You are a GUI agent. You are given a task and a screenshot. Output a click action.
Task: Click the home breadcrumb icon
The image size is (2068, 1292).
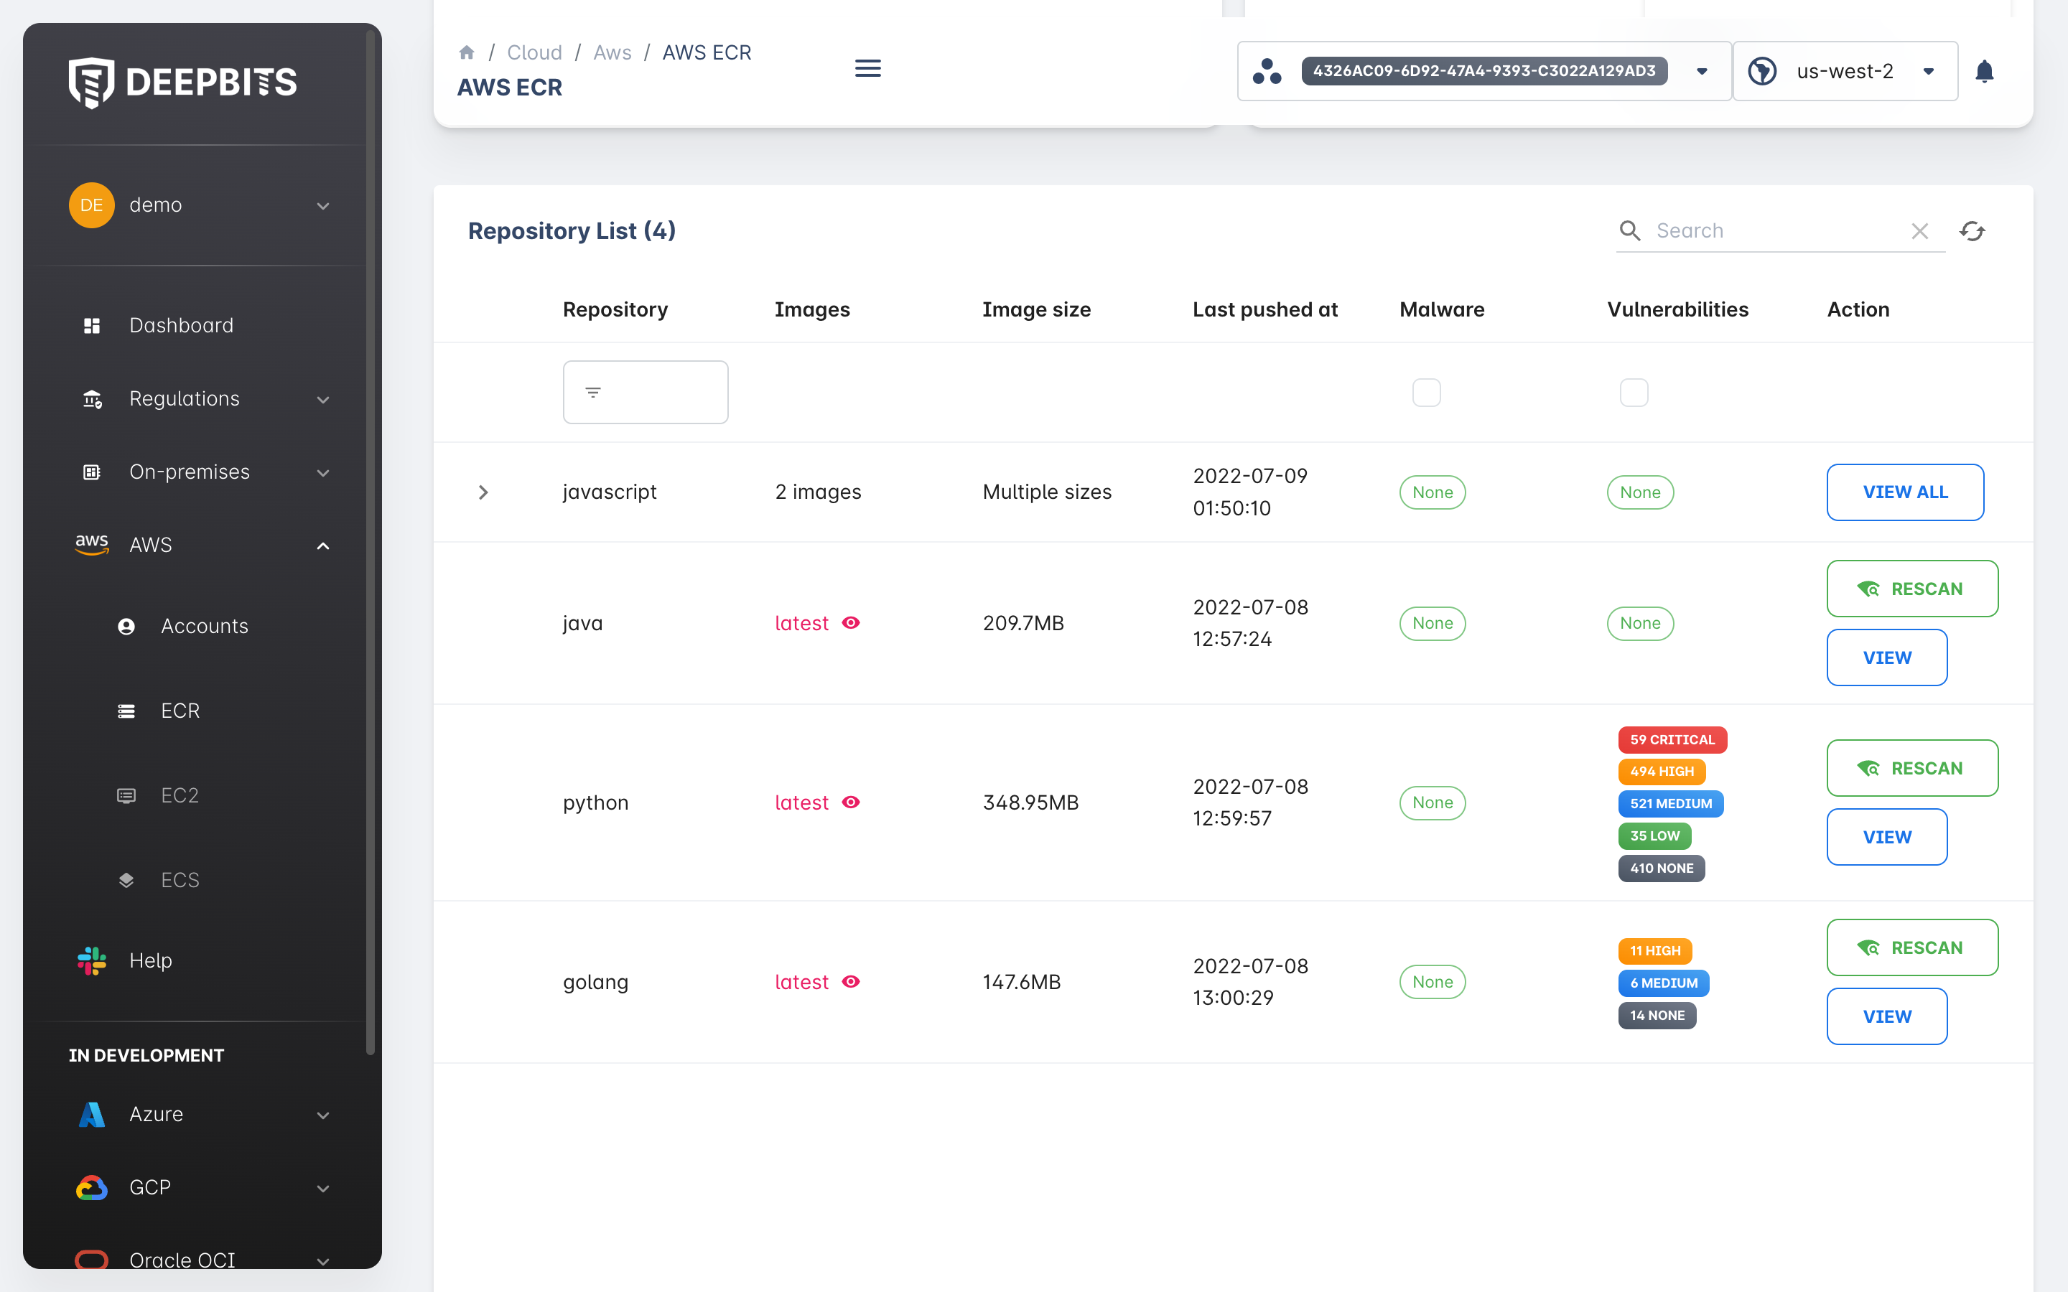tap(467, 53)
